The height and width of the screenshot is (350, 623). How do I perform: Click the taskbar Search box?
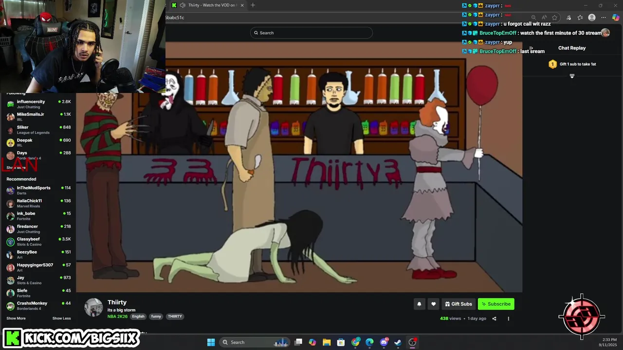point(256,342)
